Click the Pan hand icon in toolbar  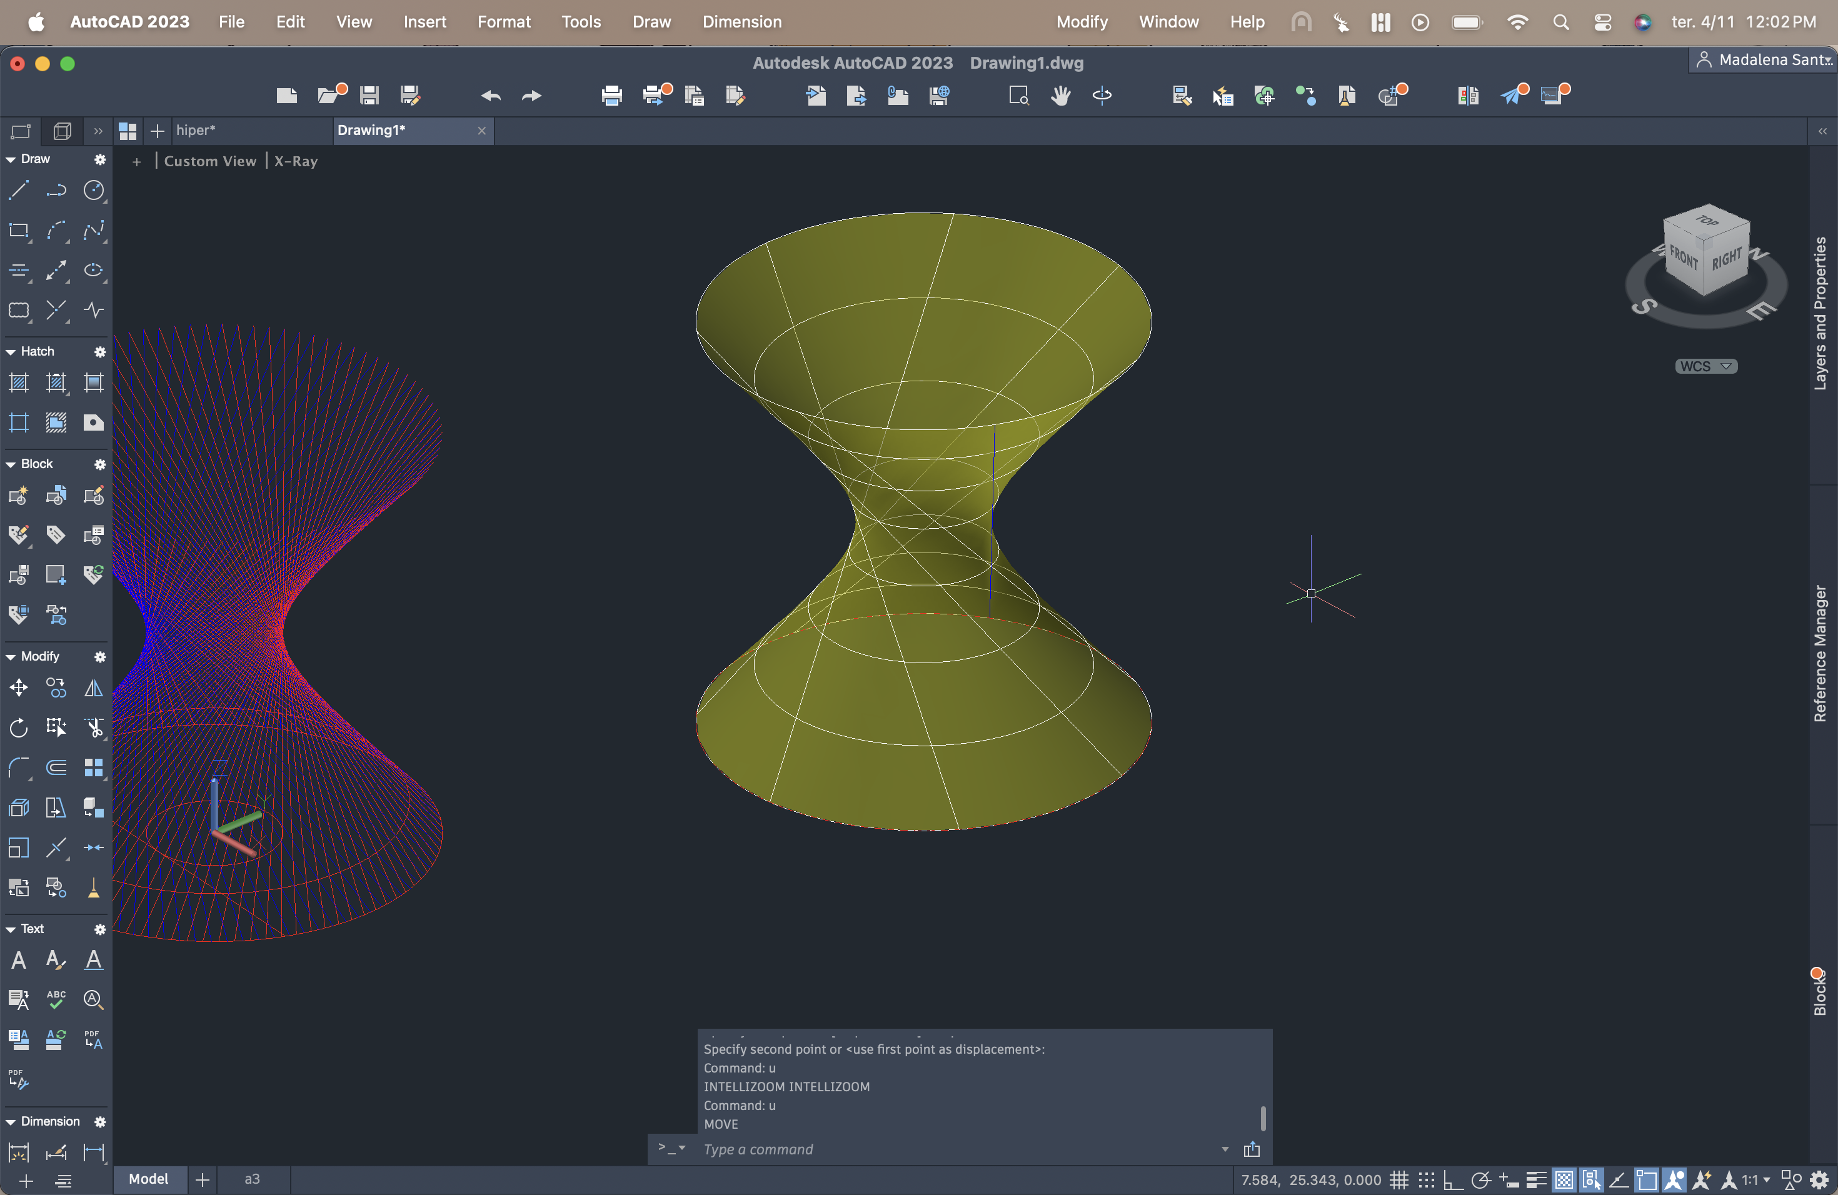pyautogui.click(x=1060, y=95)
